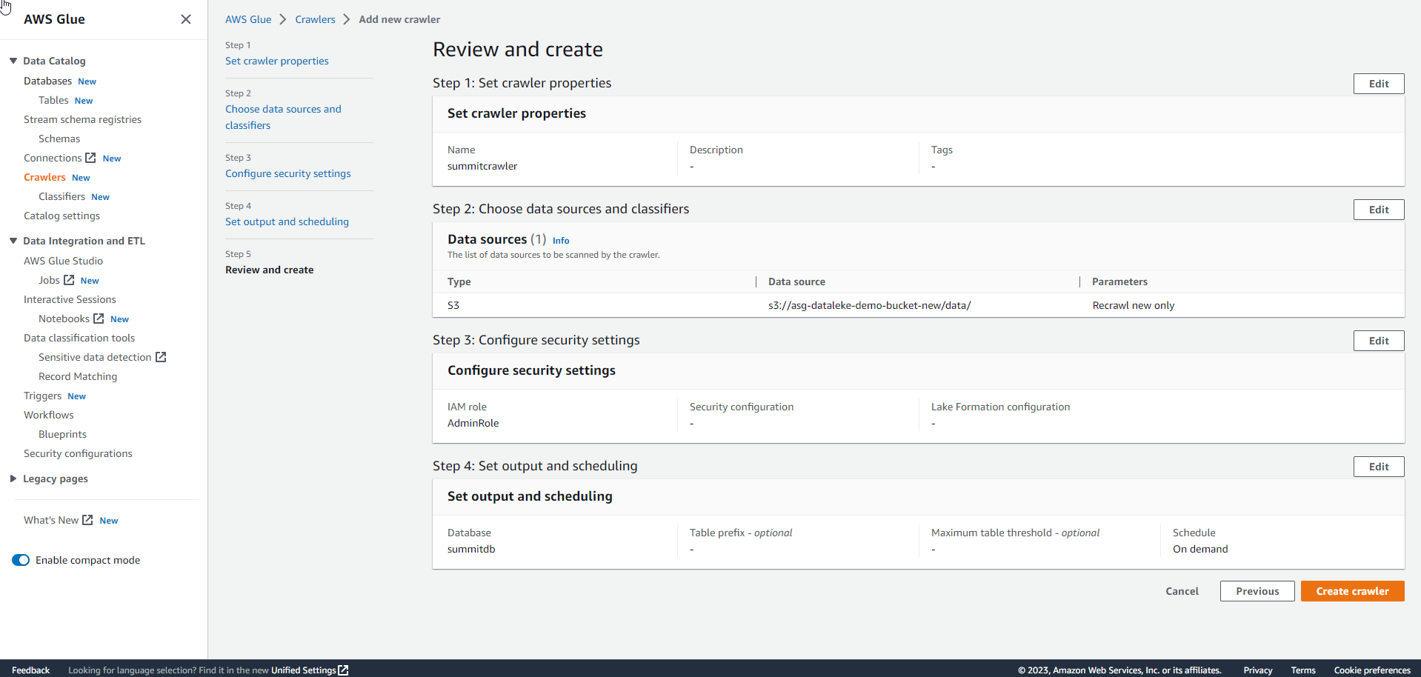Go to Step 1 Set crawler properties

[x=277, y=61]
